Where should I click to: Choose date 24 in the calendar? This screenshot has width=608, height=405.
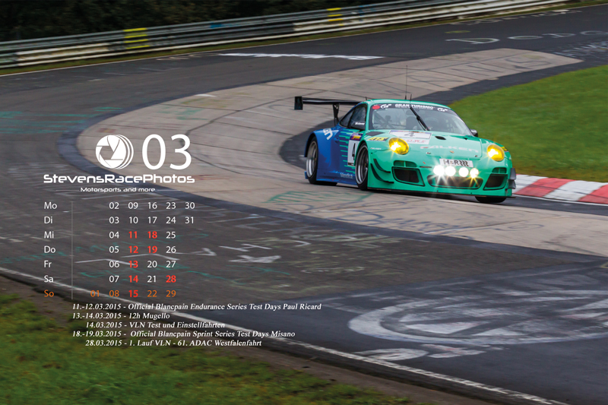(x=171, y=220)
